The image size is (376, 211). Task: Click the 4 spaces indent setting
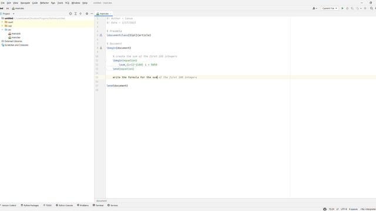point(353,209)
